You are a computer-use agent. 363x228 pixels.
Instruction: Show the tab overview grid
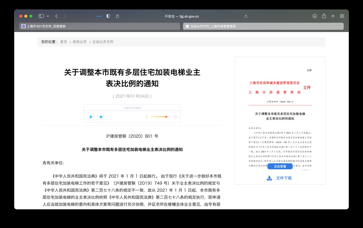[342, 16]
